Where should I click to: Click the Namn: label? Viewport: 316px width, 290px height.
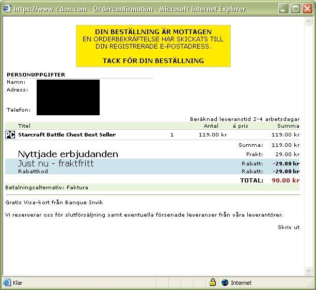16,82
